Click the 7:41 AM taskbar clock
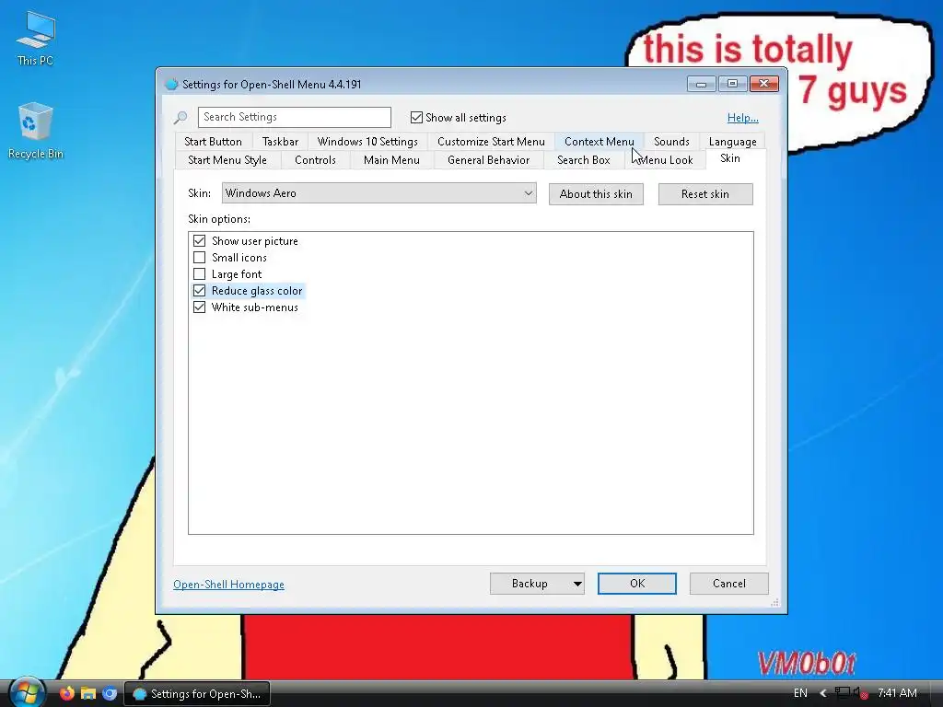The height and width of the screenshot is (707, 943). pyautogui.click(x=897, y=693)
